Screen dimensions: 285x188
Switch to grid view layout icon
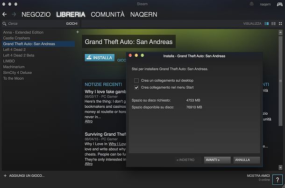tap(280, 24)
